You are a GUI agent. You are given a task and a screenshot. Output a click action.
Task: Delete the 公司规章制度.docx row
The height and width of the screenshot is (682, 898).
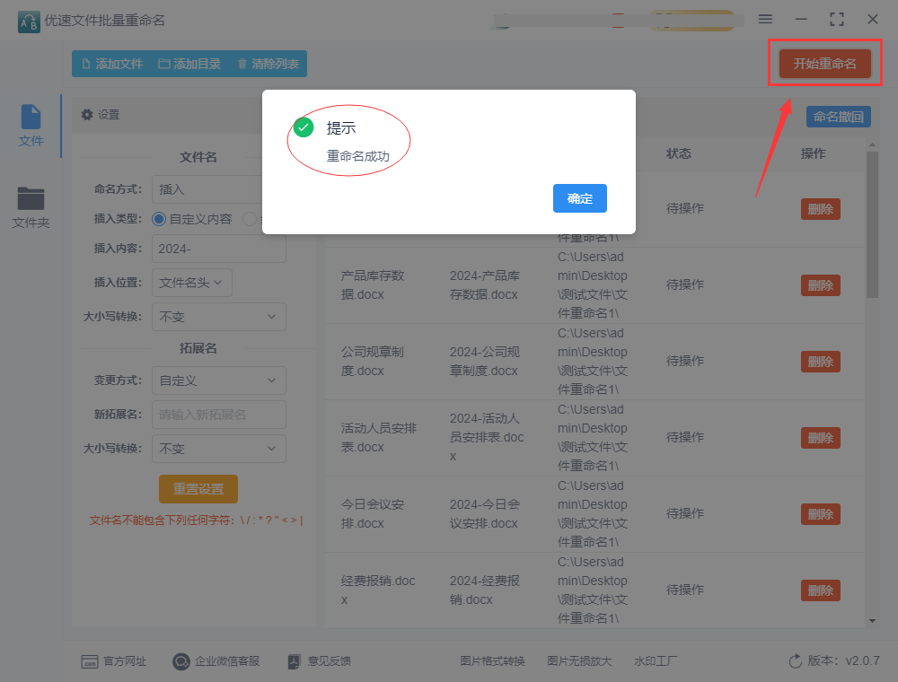point(820,362)
